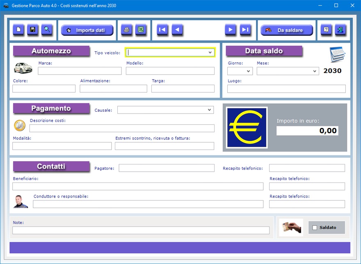Click the hand holding banknote image

291,228
